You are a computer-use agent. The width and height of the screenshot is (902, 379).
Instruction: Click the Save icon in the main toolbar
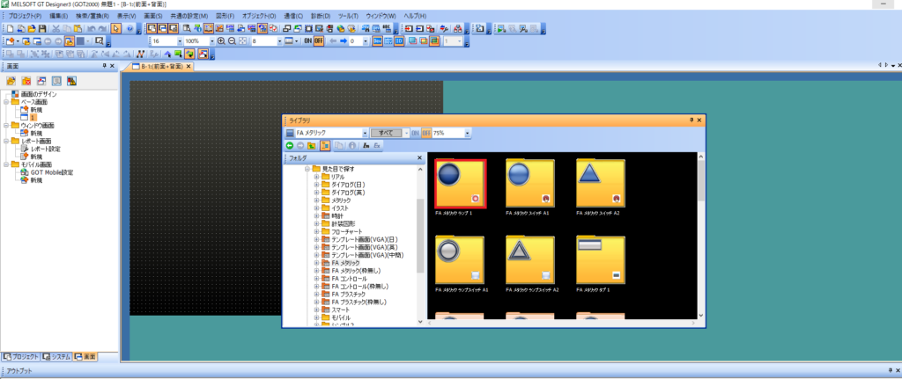click(x=41, y=29)
